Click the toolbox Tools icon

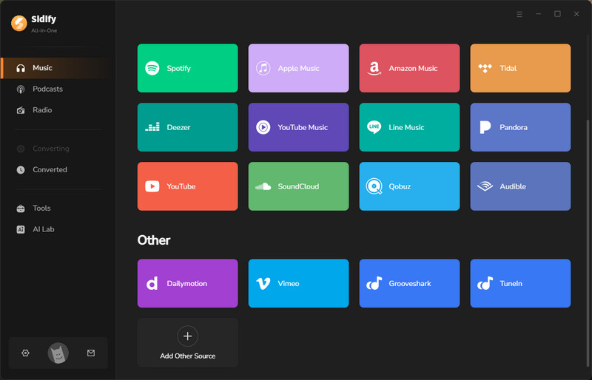[21, 208]
